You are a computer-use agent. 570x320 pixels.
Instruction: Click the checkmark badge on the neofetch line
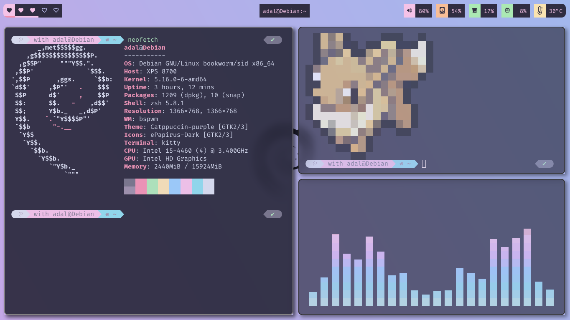(x=273, y=40)
